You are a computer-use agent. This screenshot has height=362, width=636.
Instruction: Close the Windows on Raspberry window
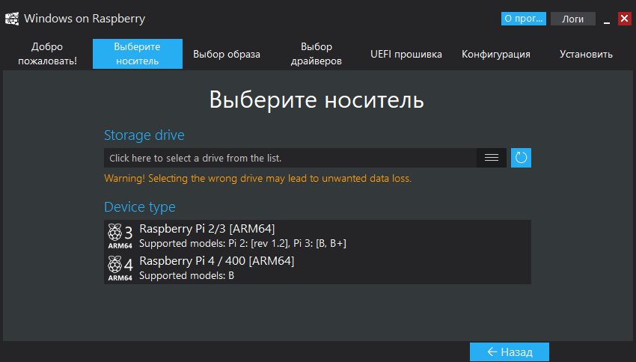[x=624, y=19]
